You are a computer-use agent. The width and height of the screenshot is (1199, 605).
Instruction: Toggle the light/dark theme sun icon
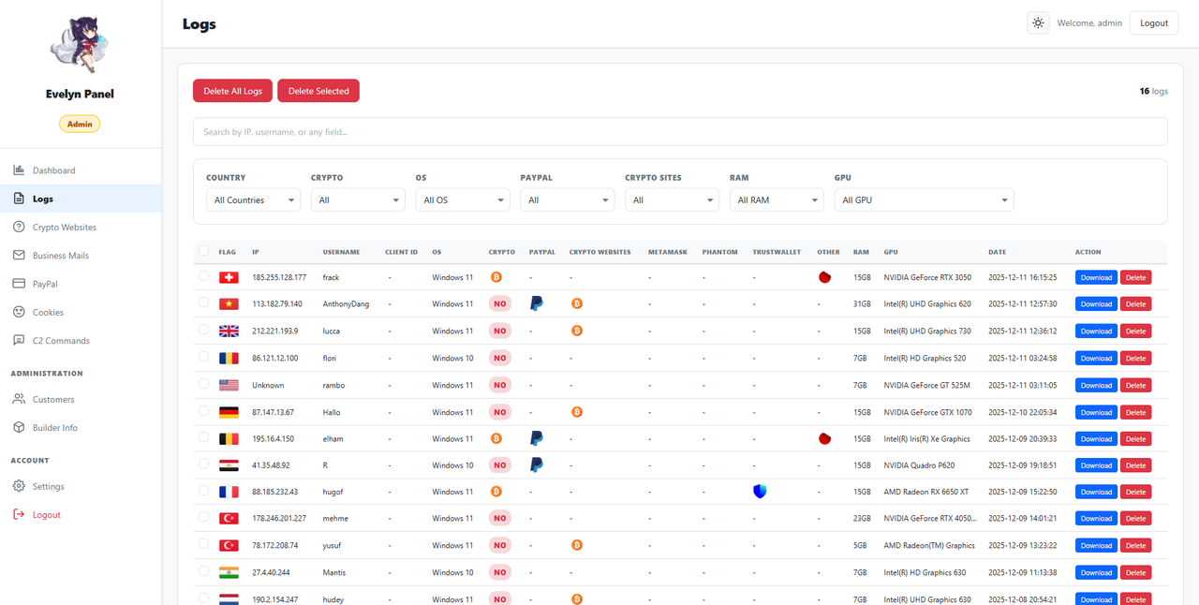click(1038, 23)
